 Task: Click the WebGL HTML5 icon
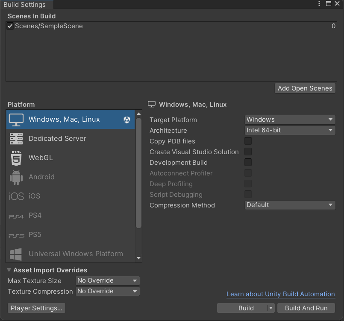tap(15, 158)
